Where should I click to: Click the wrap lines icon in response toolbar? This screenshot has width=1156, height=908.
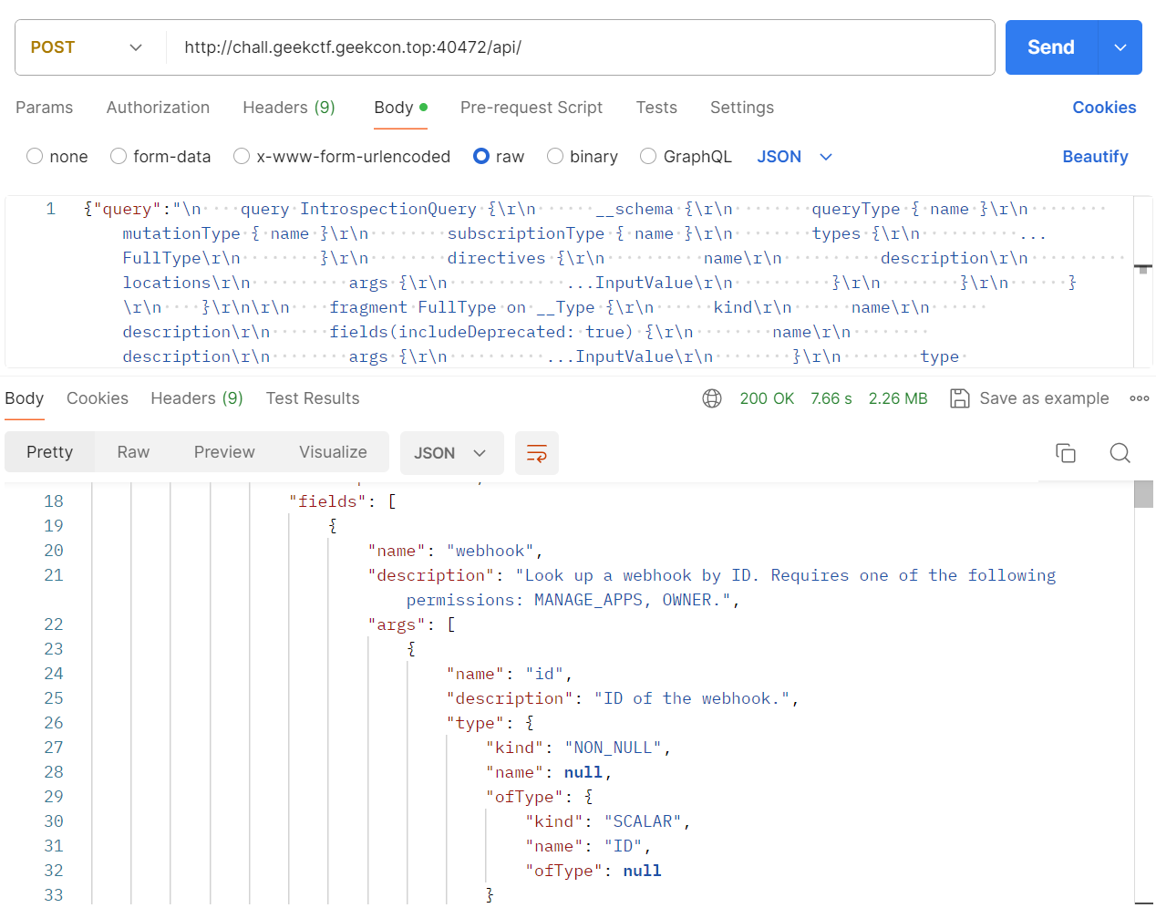pyautogui.click(x=537, y=453)
